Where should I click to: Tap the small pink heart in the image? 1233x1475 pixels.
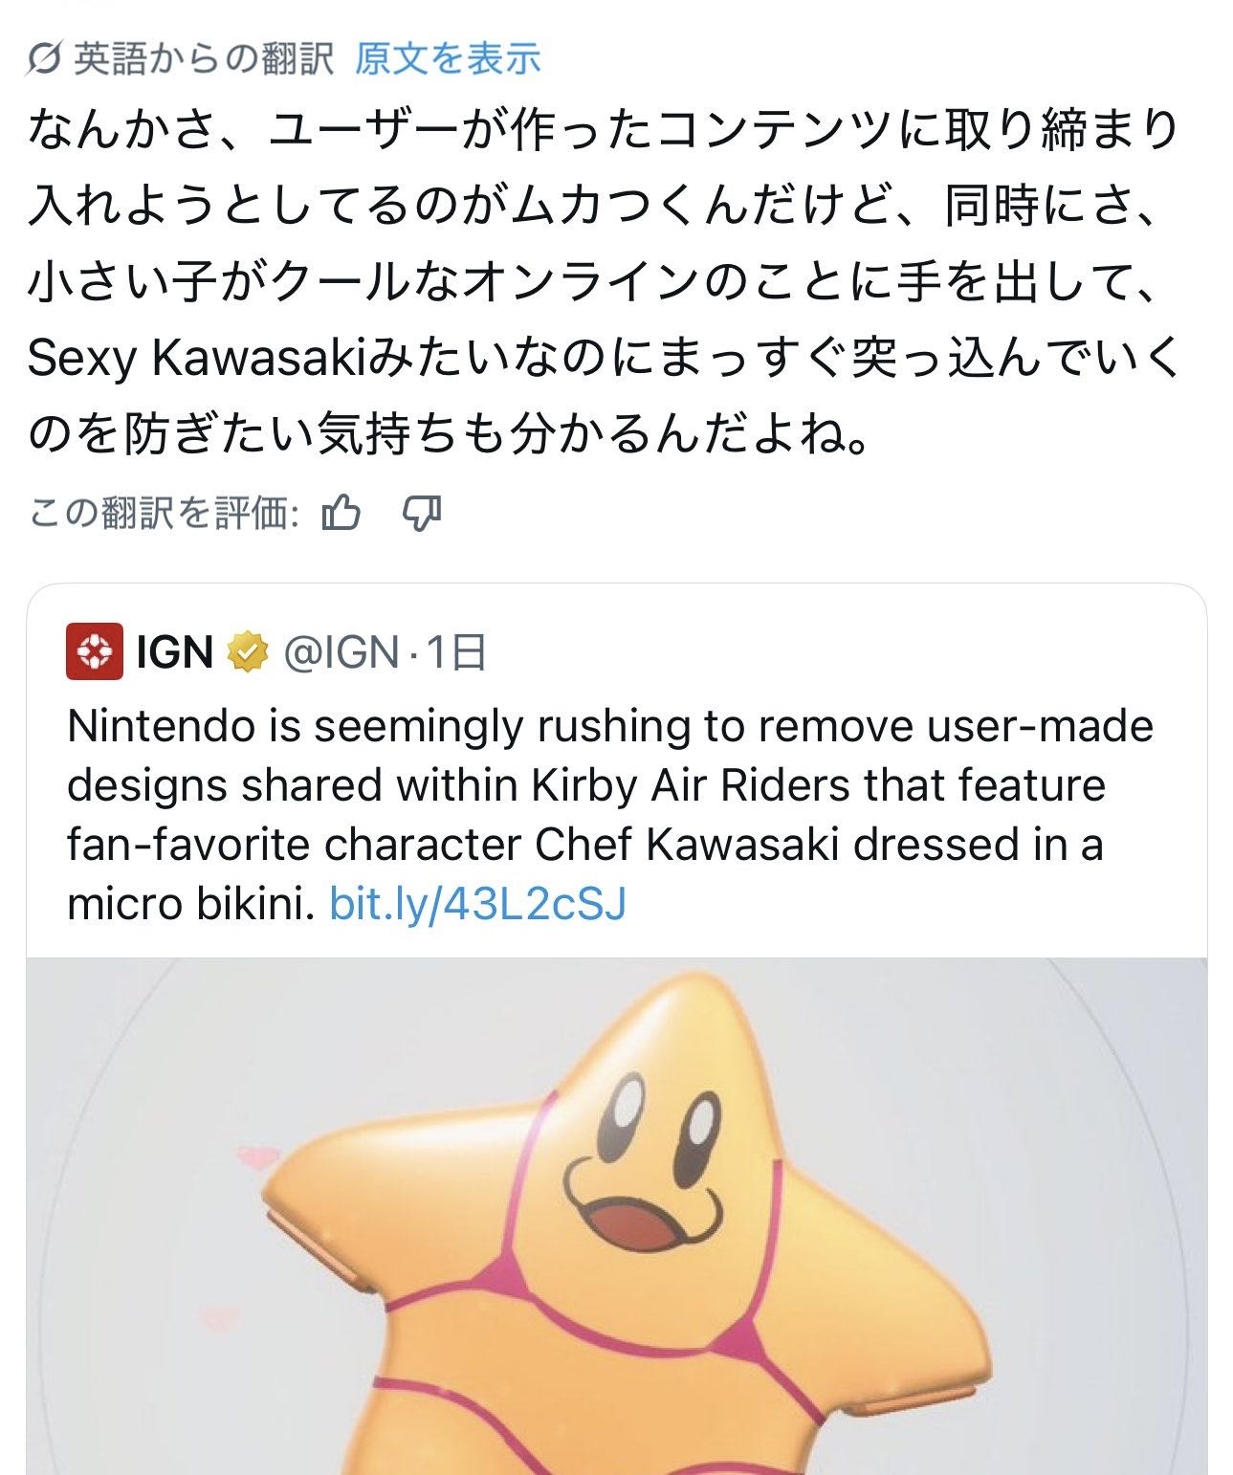tap(256, 1159)
